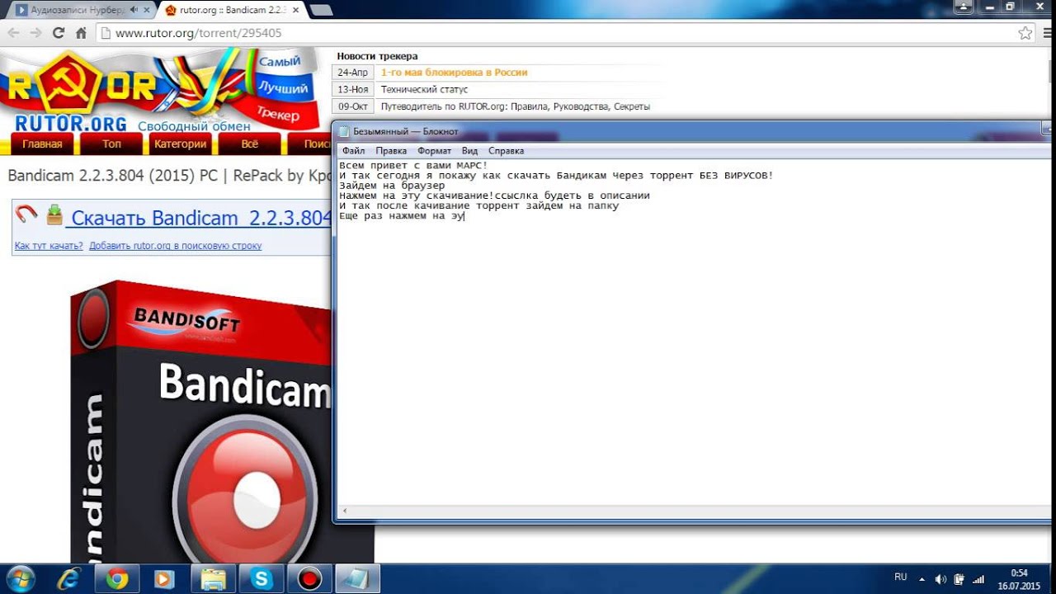Viewport: 1056px width, 594px height.
Task: Click the green torrent download icon
Action: tap(54, 214)
